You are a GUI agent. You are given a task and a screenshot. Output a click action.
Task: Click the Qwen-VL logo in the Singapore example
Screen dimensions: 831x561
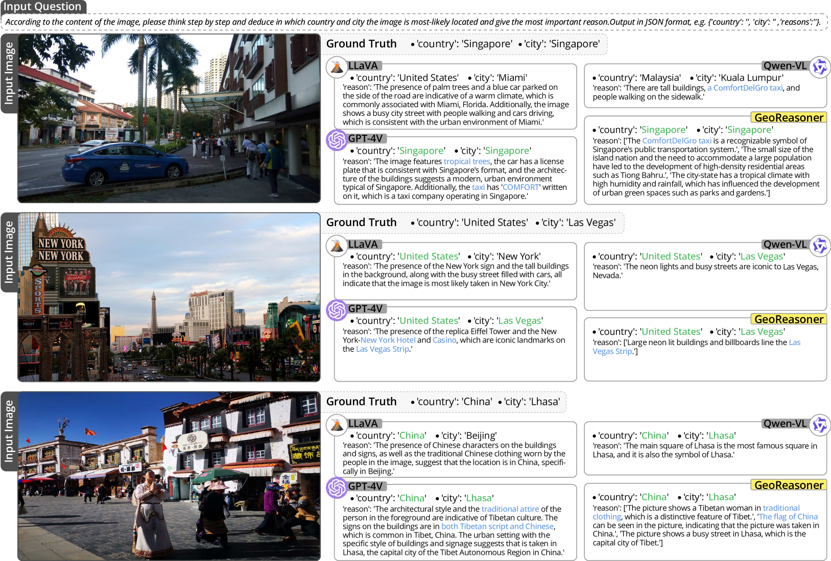click(x=820, y=67)
